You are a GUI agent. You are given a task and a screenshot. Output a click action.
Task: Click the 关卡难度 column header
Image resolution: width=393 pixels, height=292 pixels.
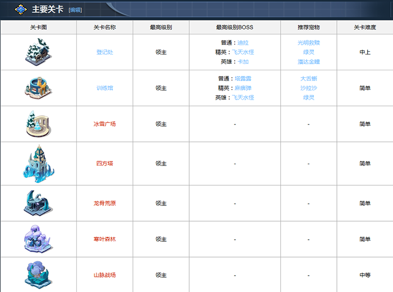pyautogui.click(x=364, y=27)
